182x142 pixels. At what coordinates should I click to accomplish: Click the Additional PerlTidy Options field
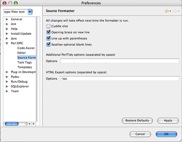click(120, 61)
